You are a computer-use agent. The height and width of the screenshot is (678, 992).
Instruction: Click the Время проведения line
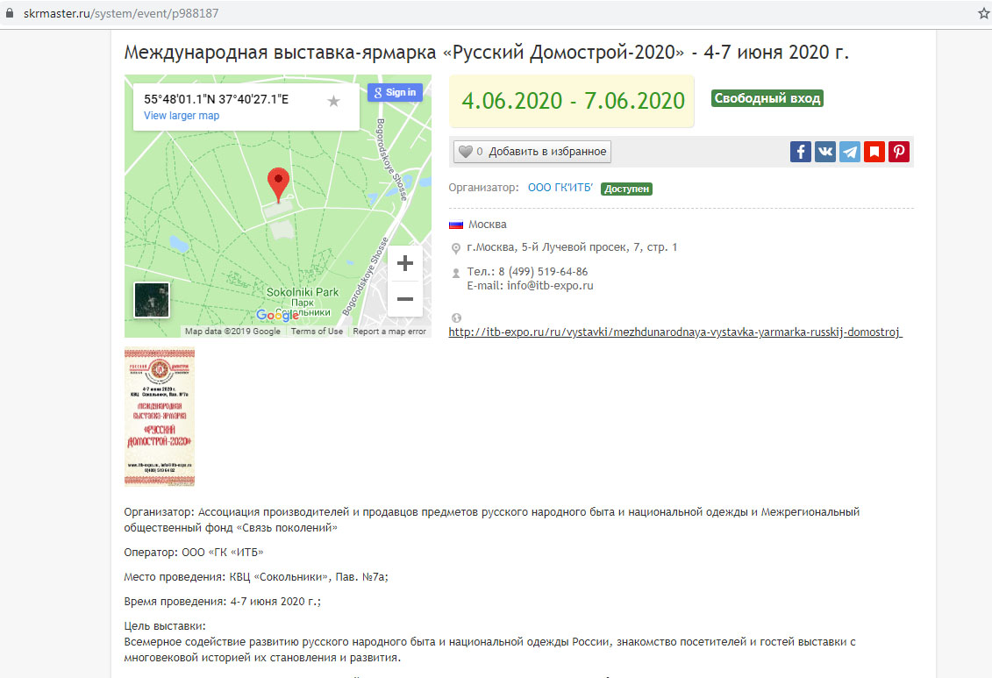[222, 602]
